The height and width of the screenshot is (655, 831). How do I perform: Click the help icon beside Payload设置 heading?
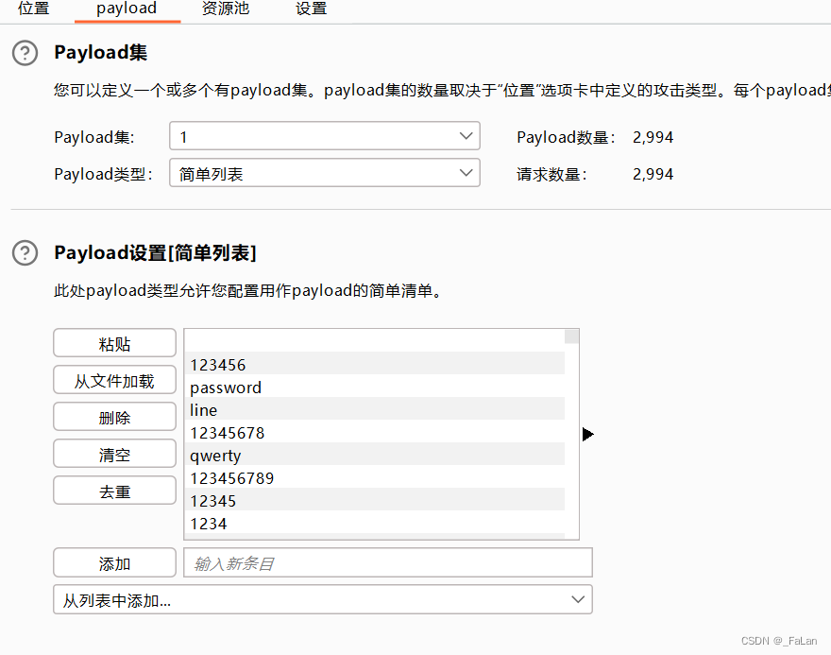tap(25, 252)
